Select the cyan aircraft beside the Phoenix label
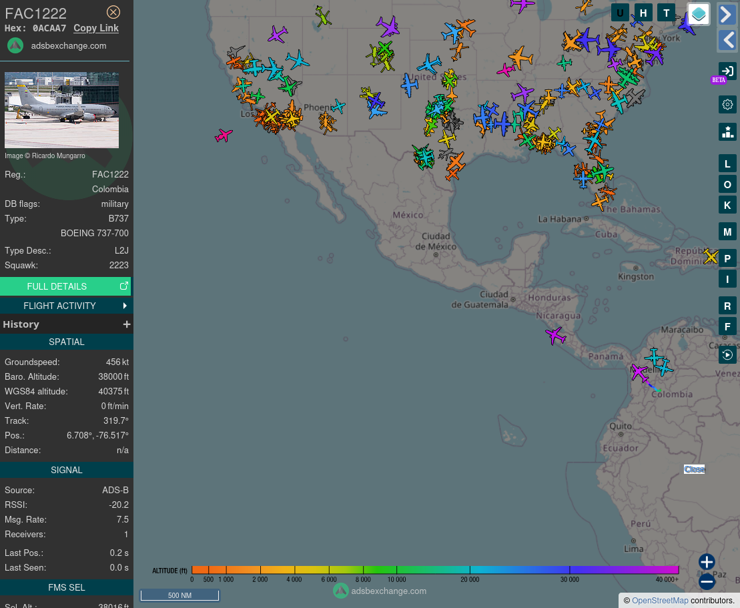Image resolution: width=740 pixels, height=608 pixels. click(338, 106)
